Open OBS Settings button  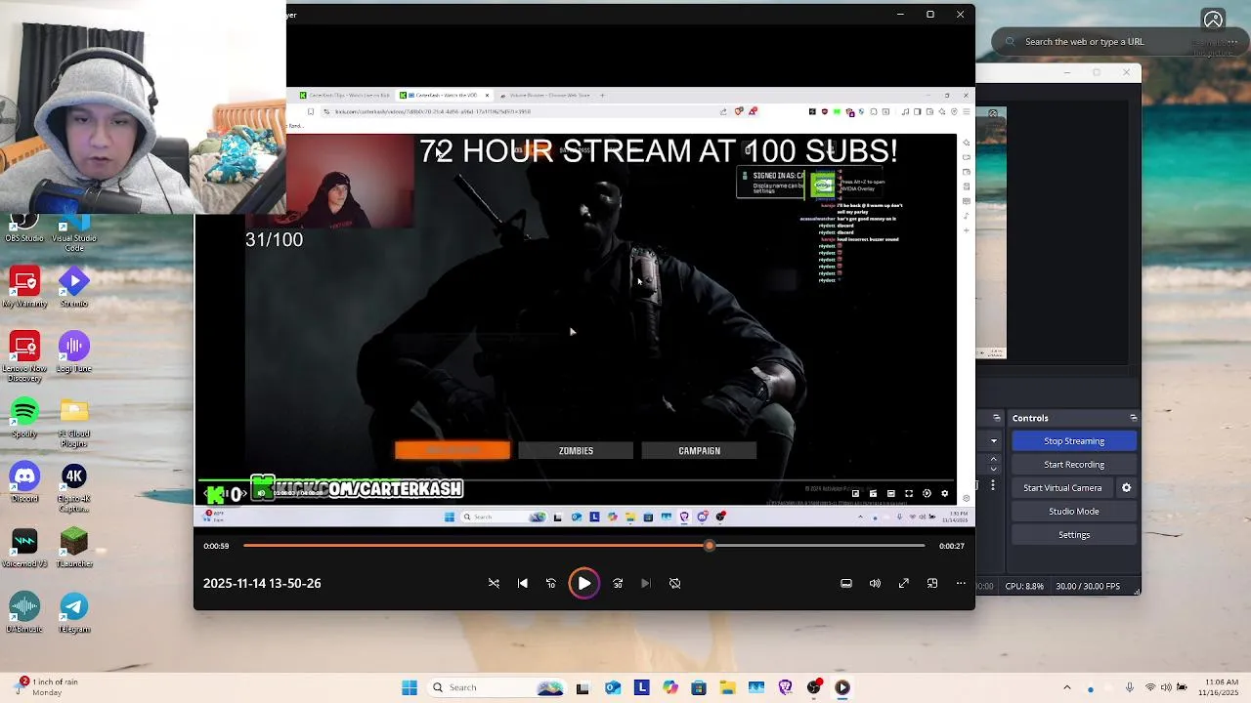click(x=1074, y=535)
